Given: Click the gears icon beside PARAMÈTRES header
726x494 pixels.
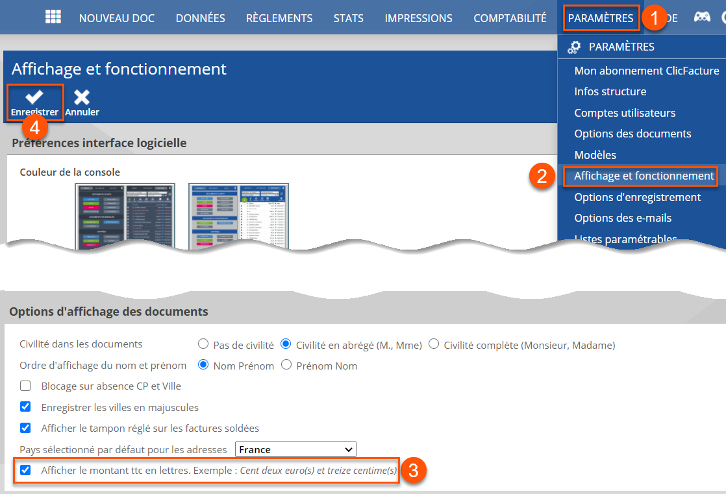Looking at the screenshot, I should [x=574, y=47].
